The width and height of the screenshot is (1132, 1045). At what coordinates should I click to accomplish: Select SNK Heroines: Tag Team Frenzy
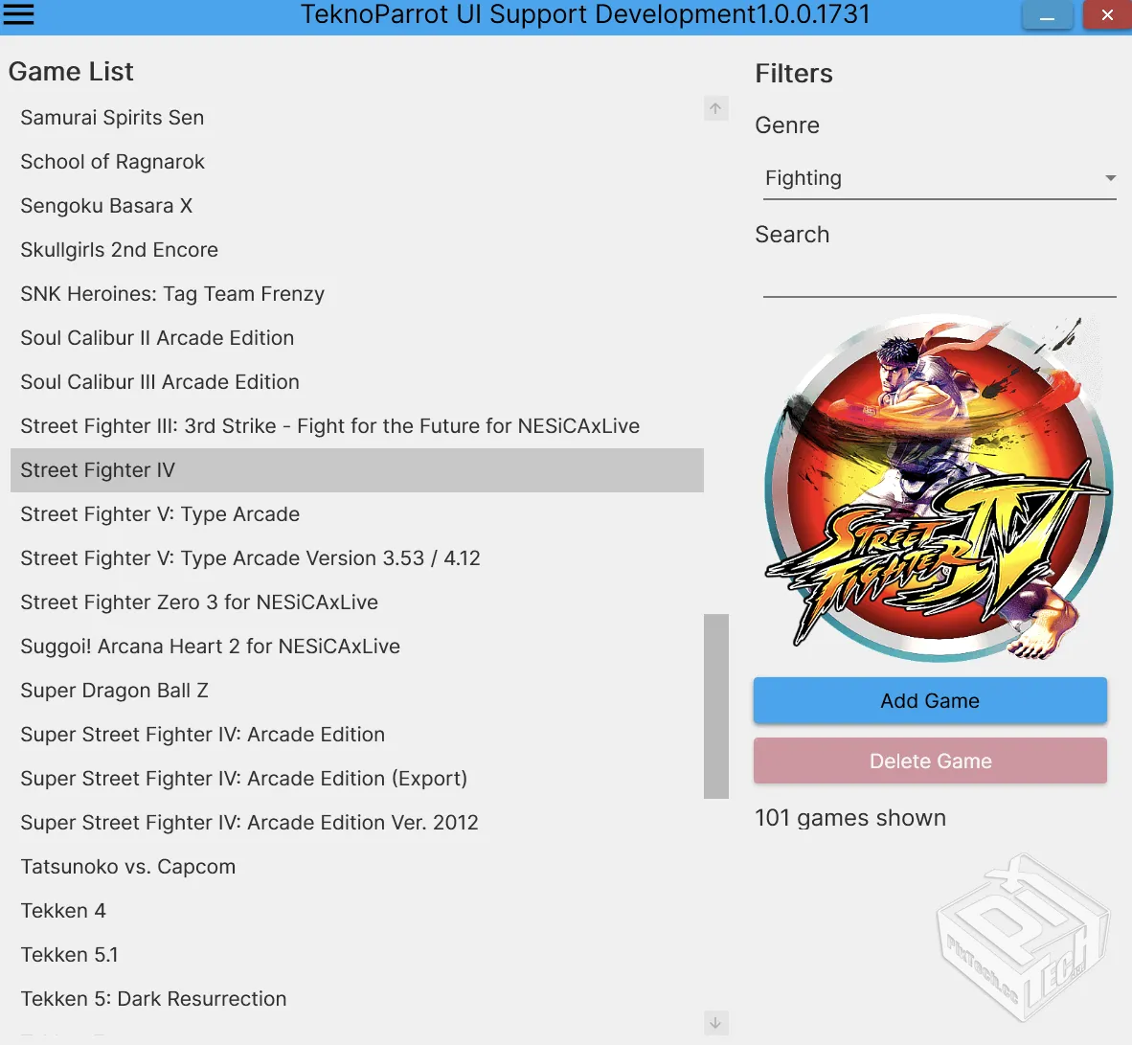point(172,294)
